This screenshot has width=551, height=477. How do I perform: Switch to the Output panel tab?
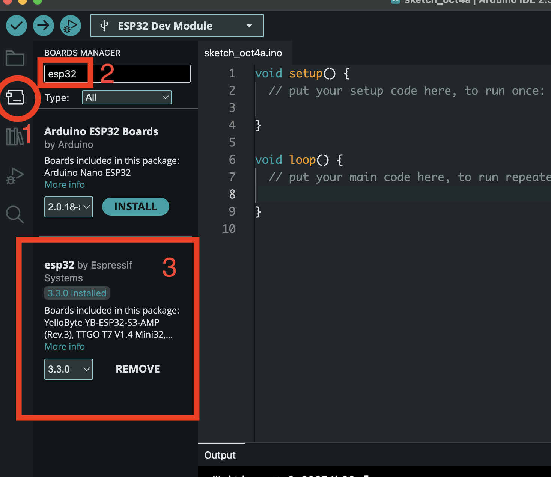click(x=220, y=455)
